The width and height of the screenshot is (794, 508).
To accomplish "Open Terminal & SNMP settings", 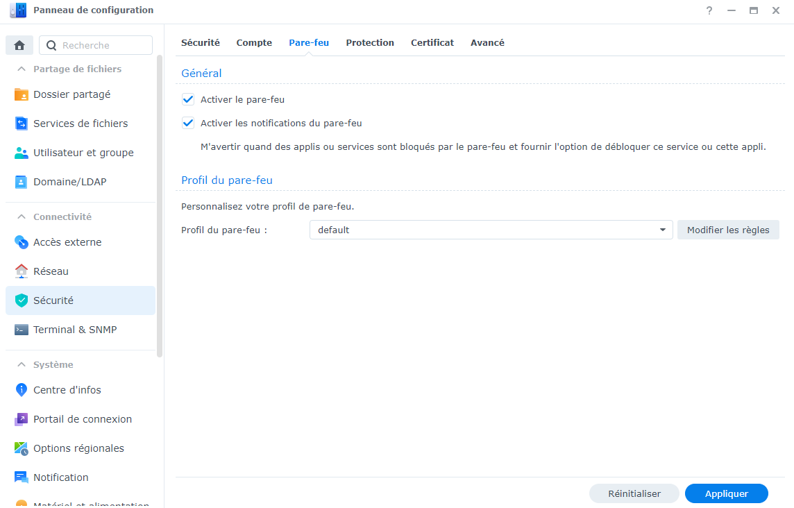I will [x=75, y=330].
